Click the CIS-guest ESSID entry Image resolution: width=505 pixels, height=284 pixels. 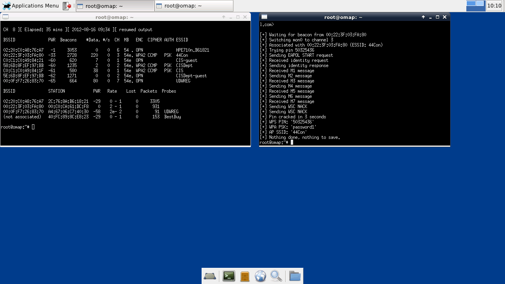(x=187, y=60)
